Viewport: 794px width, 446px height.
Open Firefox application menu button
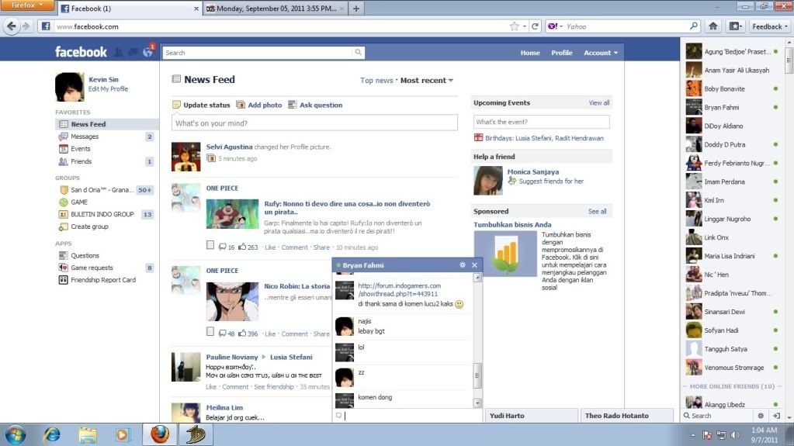(27, 5)
